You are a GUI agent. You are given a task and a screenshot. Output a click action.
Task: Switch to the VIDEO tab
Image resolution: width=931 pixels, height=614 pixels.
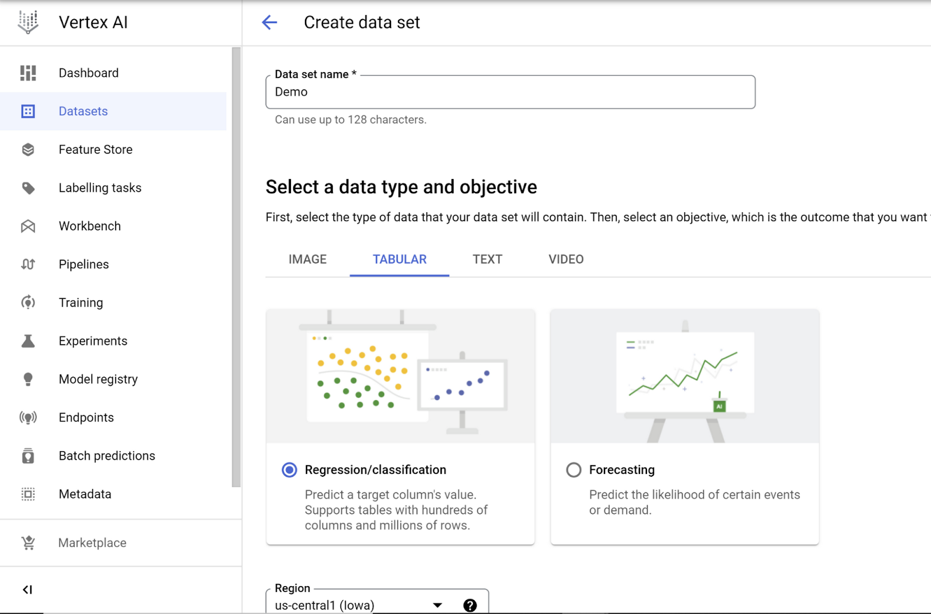pyautogui.click(x=566, y=259)
